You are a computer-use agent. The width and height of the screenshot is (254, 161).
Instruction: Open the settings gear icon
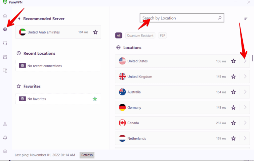5,151
